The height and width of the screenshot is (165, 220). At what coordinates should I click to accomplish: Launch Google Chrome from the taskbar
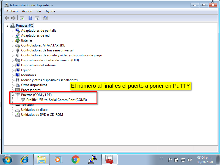point(75,159)
